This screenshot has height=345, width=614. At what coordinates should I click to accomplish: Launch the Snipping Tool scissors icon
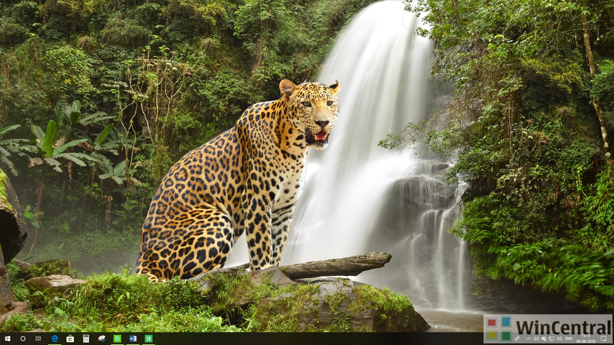(x=101, y=339)
